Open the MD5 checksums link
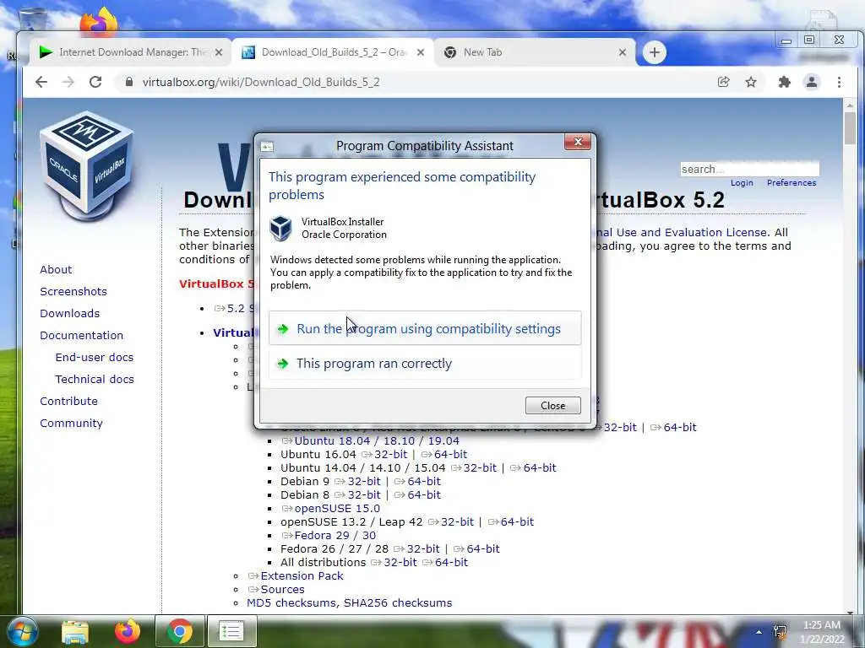The height and width of the screenshot is (648, 865). pyautogui.click(x=291, y=602)
